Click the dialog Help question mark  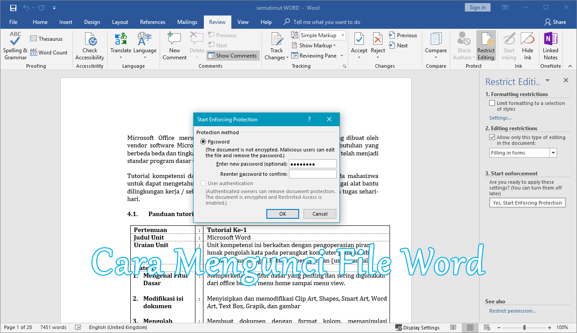(x=309, y=119)
